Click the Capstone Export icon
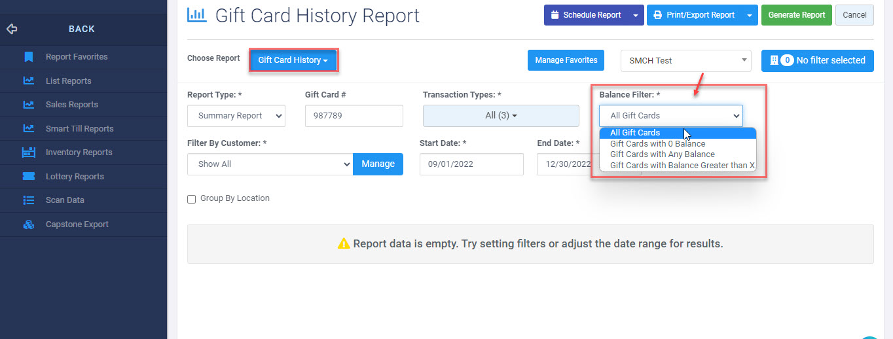The width and height of the screenshot is (893, 339). [x=28, y=224]
